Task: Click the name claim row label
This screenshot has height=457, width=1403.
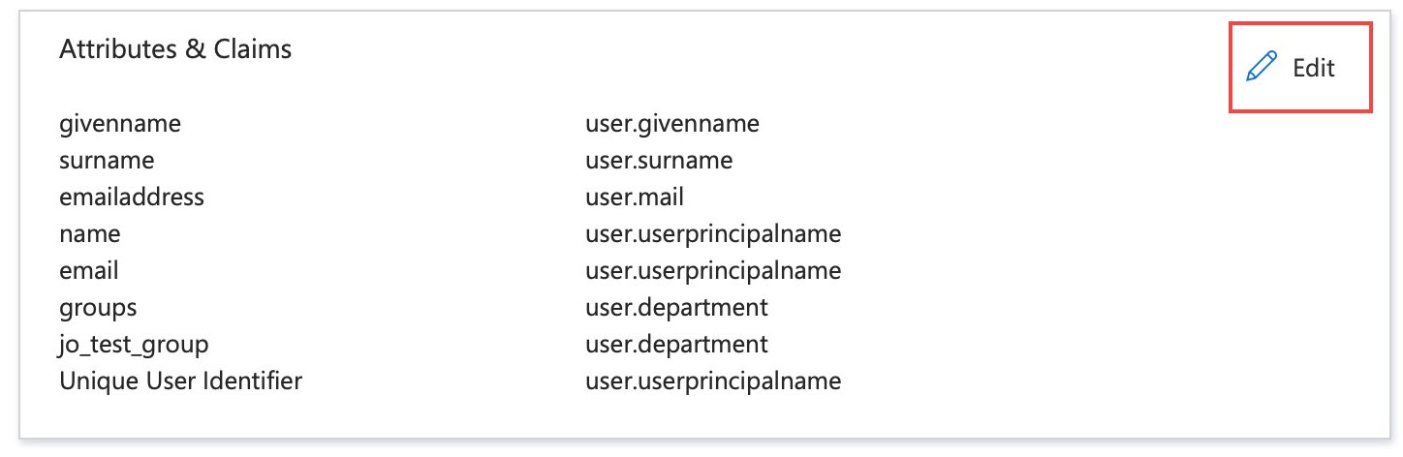Action: pyautogui.click(x=90, y=233)
